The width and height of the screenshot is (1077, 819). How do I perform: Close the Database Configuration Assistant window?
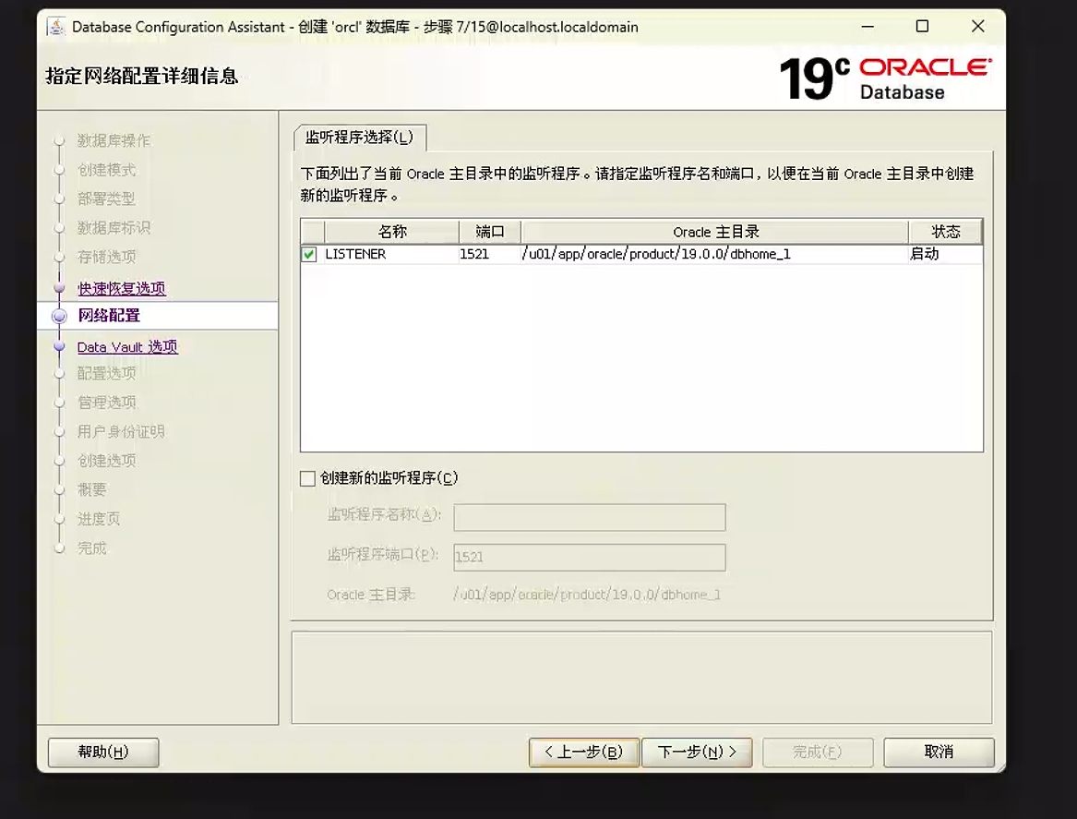click(x=978, y=27)
